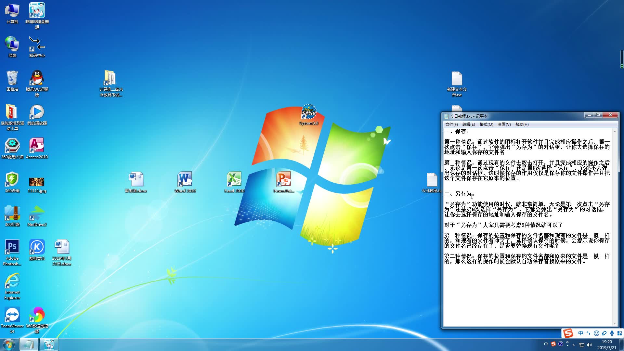Open the skin brush tool on the IME bar

pyautogui.click(x=604, y=333)
